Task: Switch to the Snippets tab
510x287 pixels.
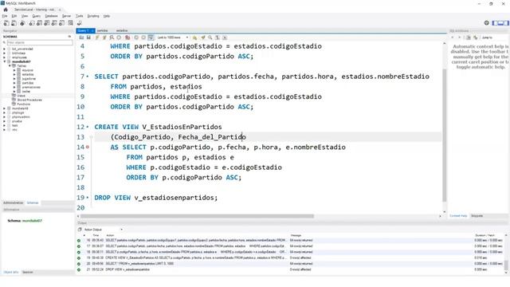Action: pyautogui.click(x=477, y=216)
